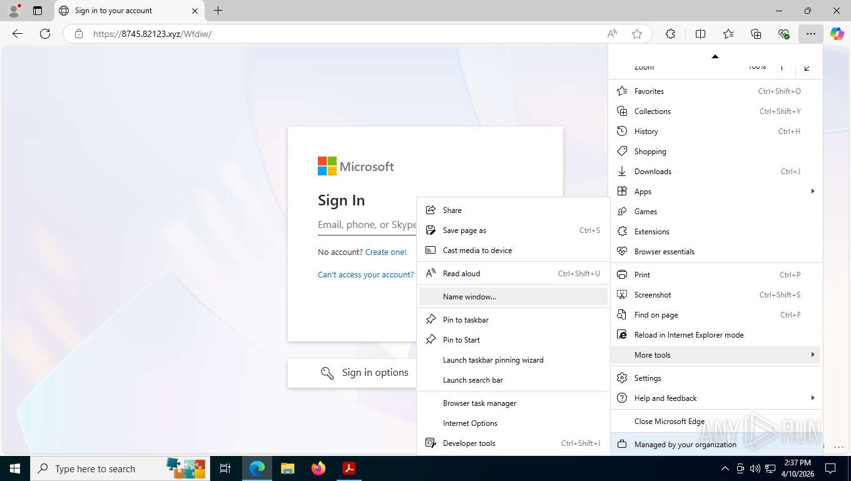This screenshot has height=481, width=851.
Task: Open Favorites list toolbar icon
Action: [728, 34]
